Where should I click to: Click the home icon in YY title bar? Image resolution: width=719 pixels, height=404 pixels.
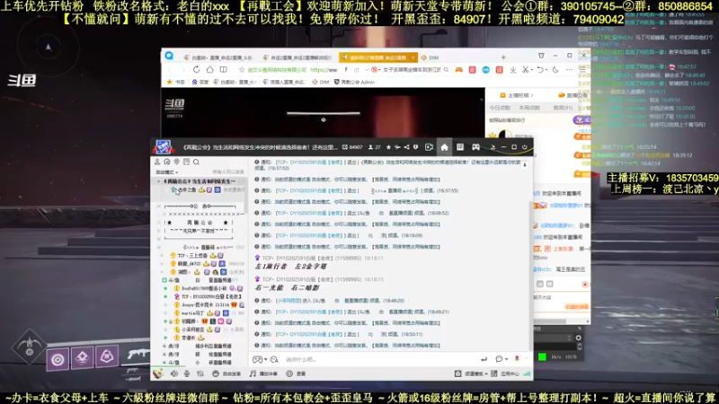(444, 147)
